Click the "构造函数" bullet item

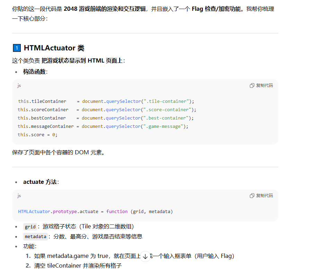(35, 72)
